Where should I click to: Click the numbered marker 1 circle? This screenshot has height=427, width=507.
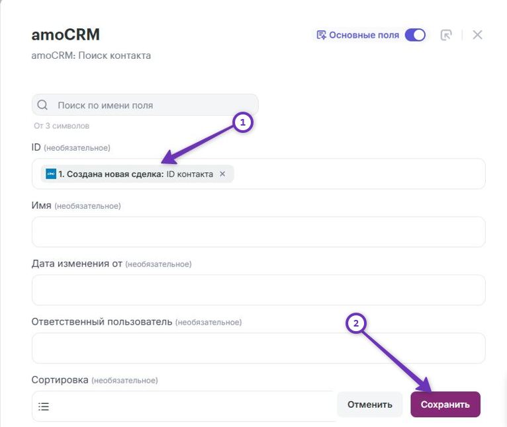[242, 122]
